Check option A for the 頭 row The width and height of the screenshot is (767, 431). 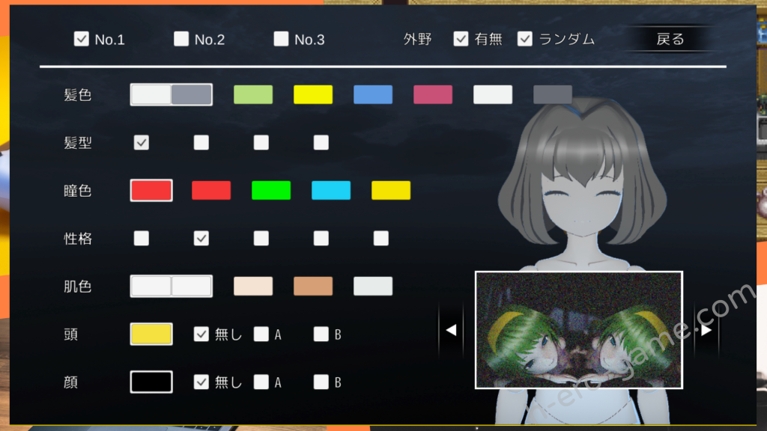click(261, 334)
